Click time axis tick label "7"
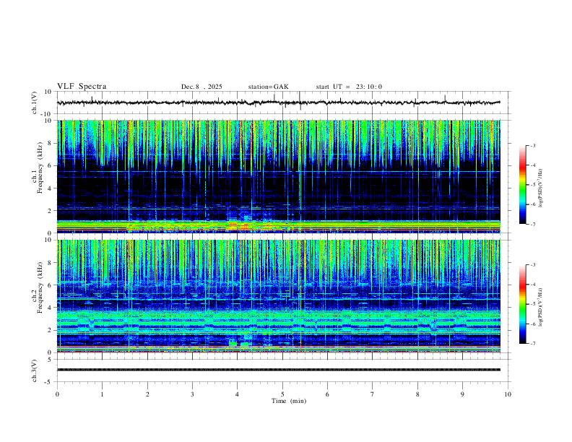572x442 pixels. (x=373, y=394)
